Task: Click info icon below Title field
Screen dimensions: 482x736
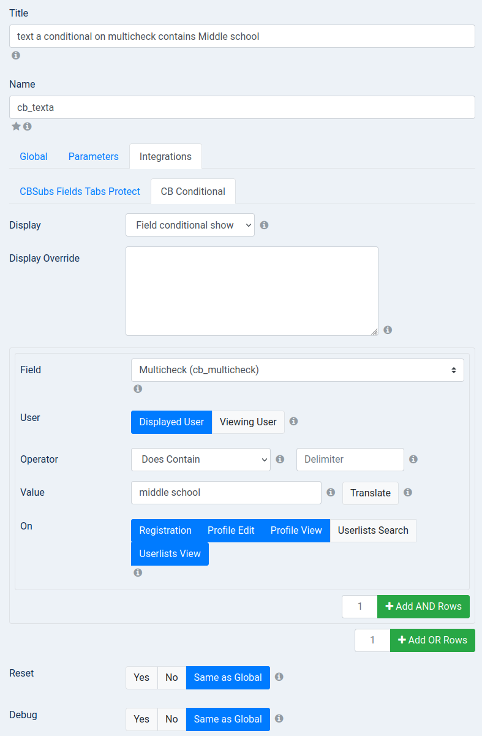Action: (16, 55)
